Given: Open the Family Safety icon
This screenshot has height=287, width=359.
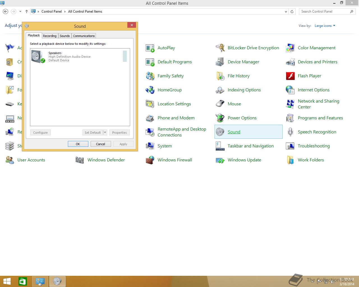Looking at the screenshot, I should point(150,76).
